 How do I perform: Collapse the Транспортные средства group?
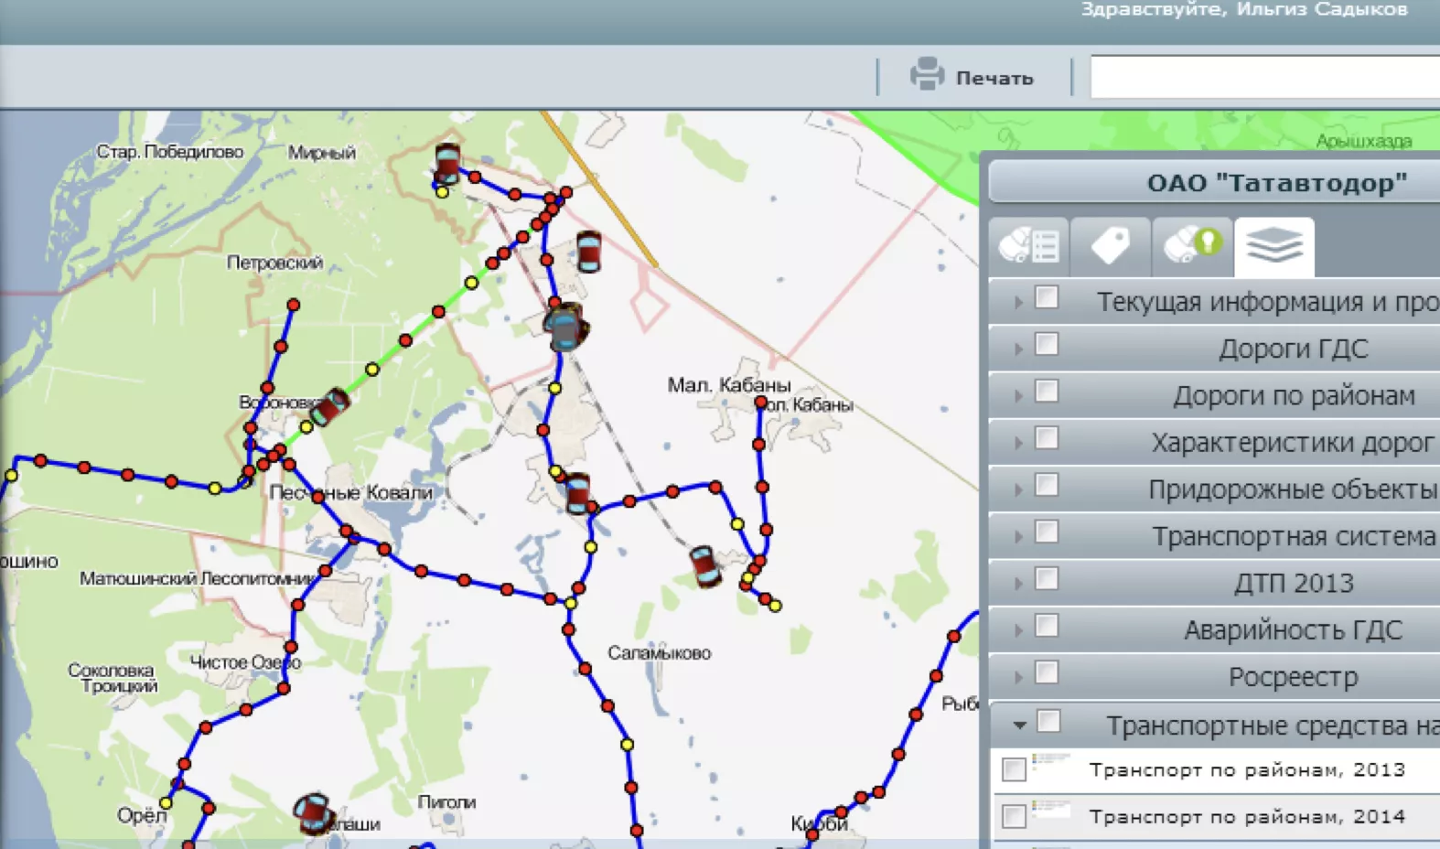point(1019,725)
